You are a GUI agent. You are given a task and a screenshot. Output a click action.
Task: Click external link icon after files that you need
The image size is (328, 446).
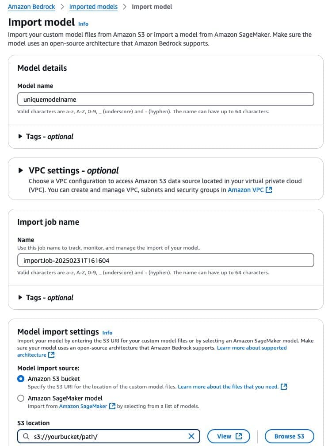pyautogui.click(x=284, y=387)
